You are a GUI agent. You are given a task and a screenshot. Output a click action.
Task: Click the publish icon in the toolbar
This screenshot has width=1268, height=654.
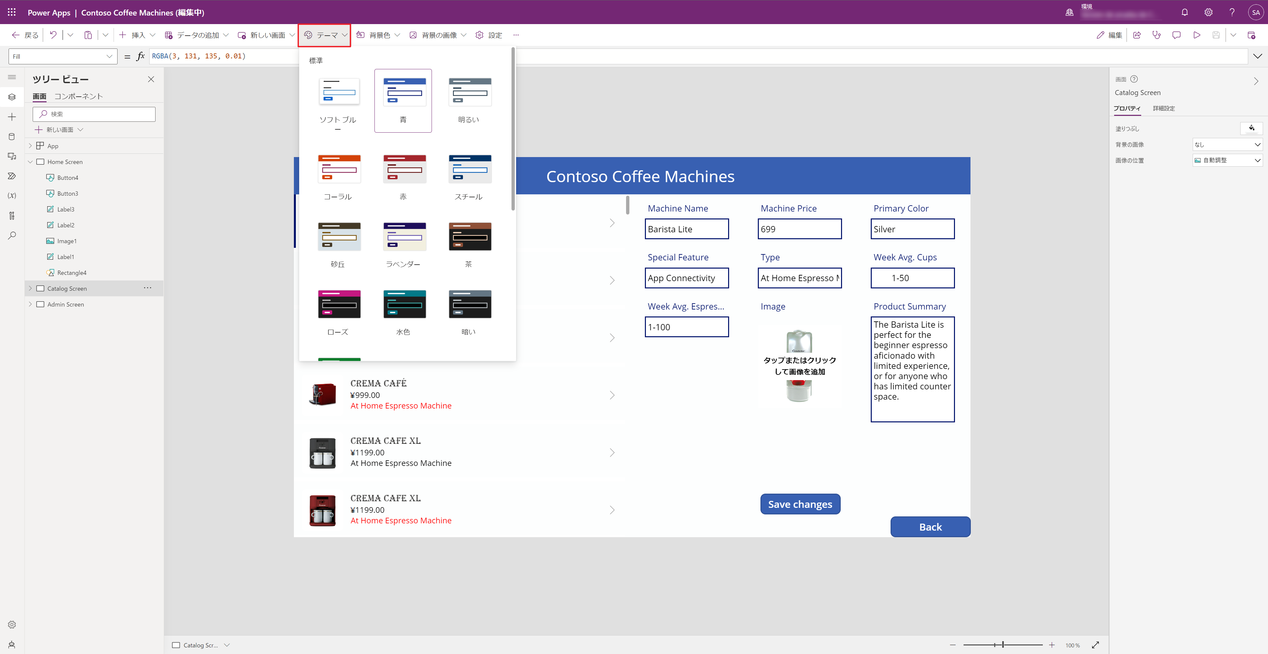pyautogui.click(x=1251, y=35)
